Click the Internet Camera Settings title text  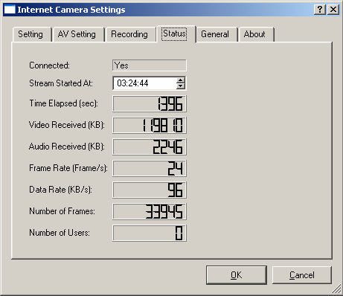coord(71,10)
